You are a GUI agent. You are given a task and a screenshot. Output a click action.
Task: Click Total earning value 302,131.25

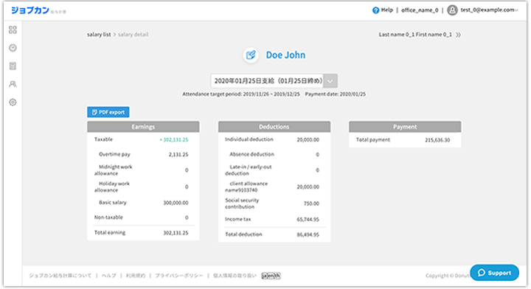tap(176, 233)
